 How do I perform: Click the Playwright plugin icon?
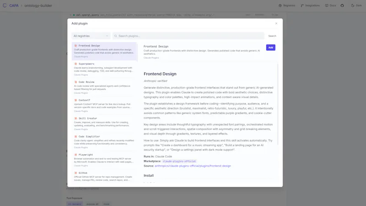(75, 155)
